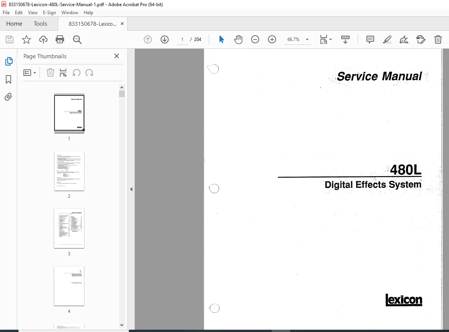
Task: Click thumbnails scrollbar down arrow
Action: (x=122, y=325)
